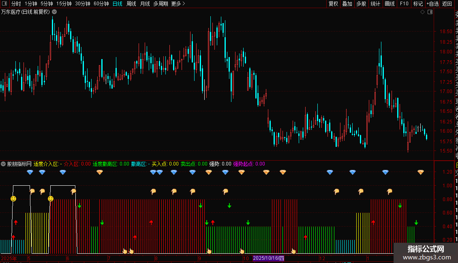Activate the 画线 drawing tool button
This screenshot has width=458, height=263.
(390, 4)
